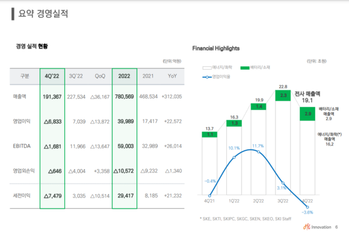
Task: Click the 에너지/화학(*) 매출액 16.2 annotation
Action: point(329,139)
